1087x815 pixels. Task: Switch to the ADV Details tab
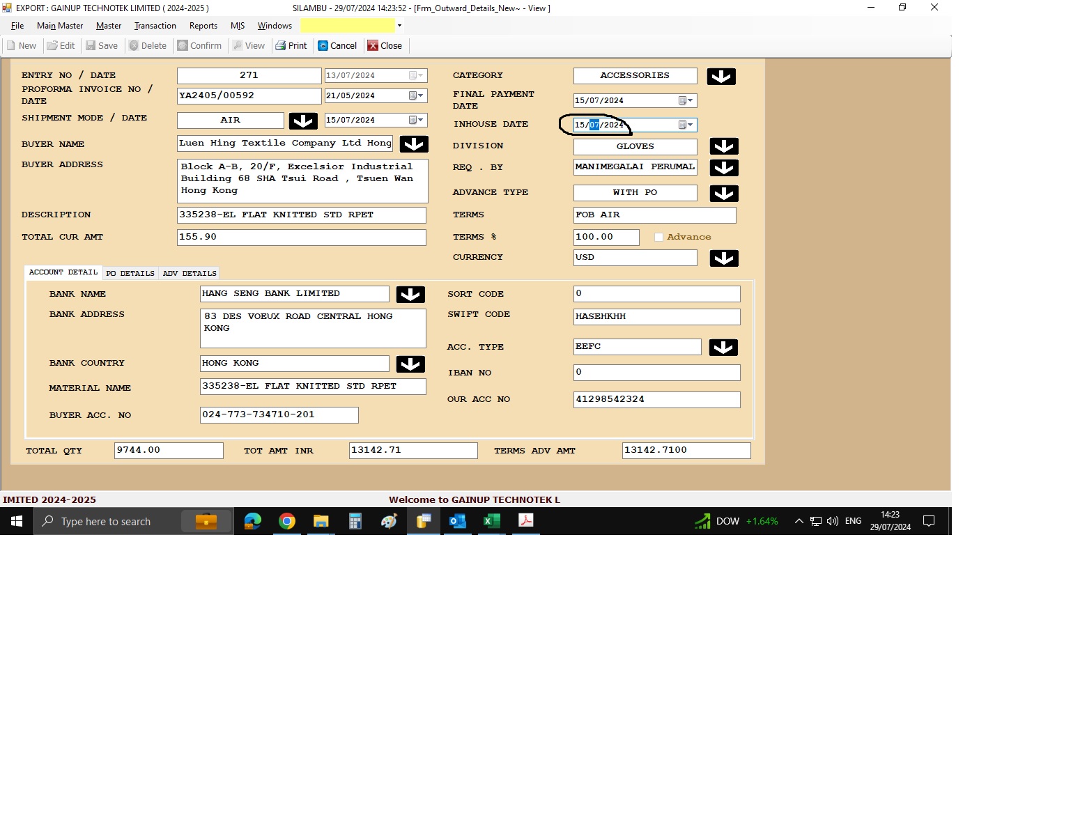click(190, 274)
